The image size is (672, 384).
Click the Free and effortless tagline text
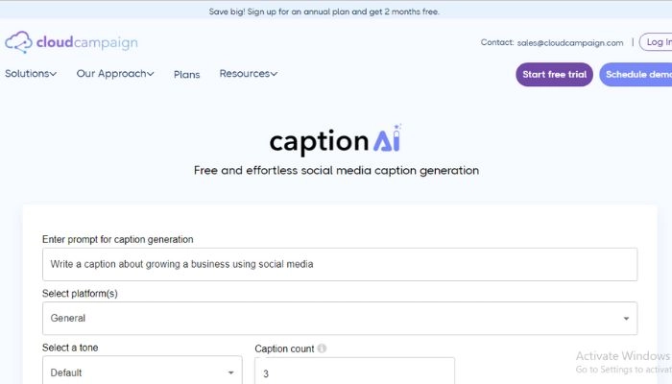click(336, 171)
